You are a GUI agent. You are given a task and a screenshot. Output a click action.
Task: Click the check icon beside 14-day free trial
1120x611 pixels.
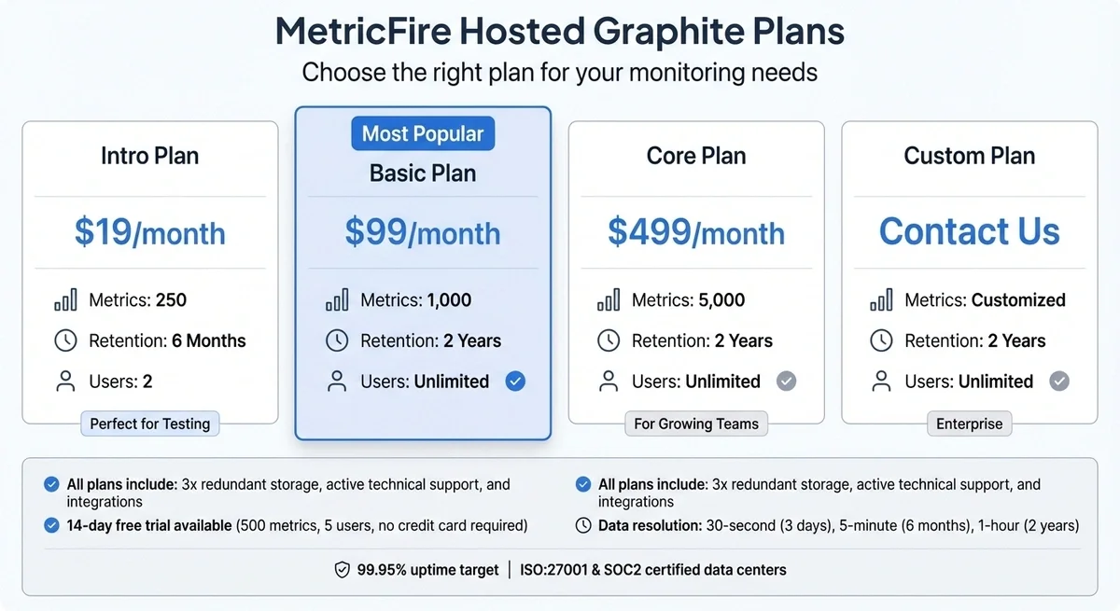coord(52,525)
